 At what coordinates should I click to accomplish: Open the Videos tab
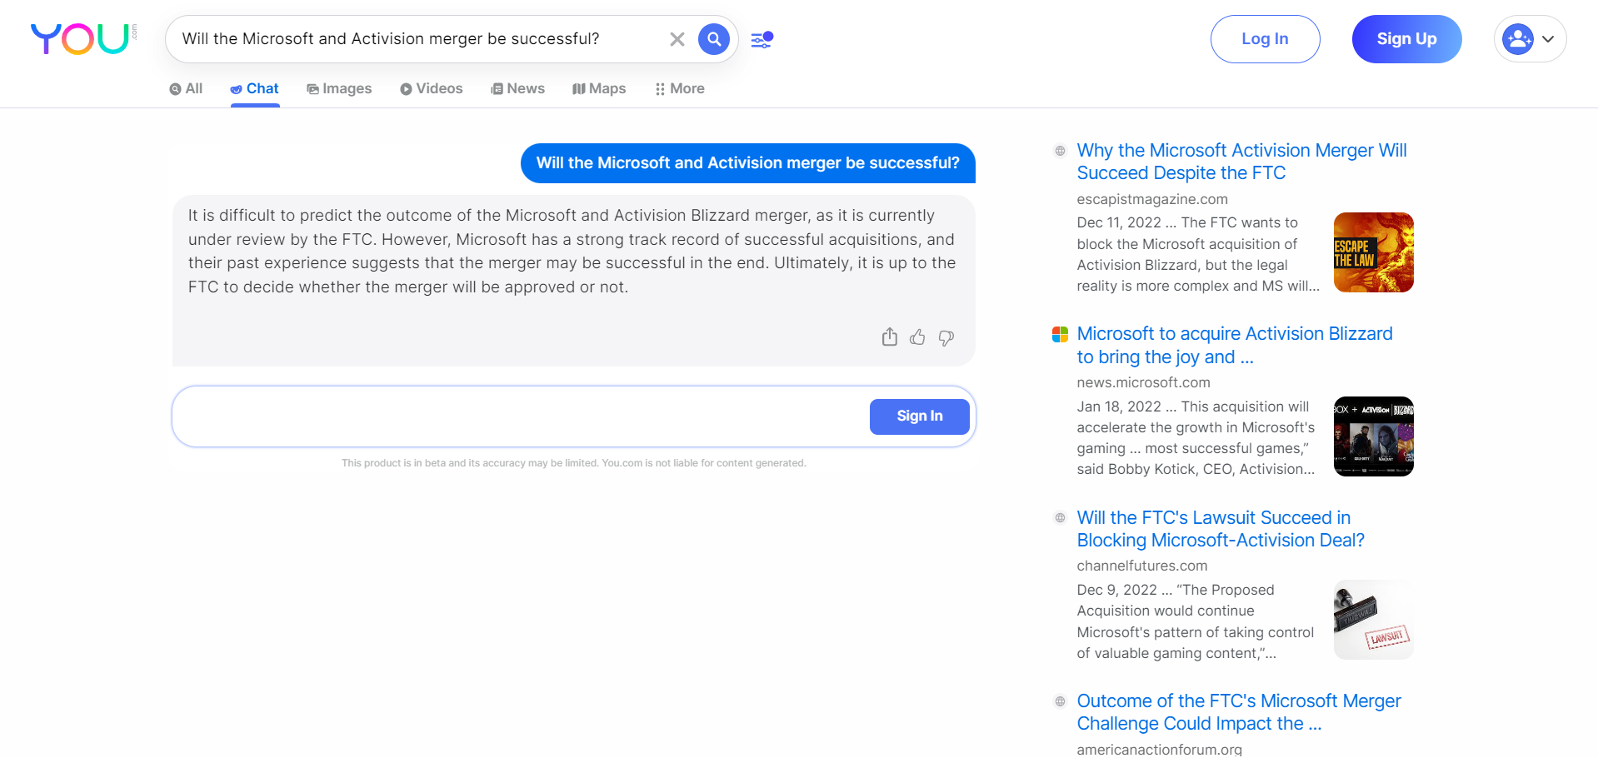pos(431,89)
